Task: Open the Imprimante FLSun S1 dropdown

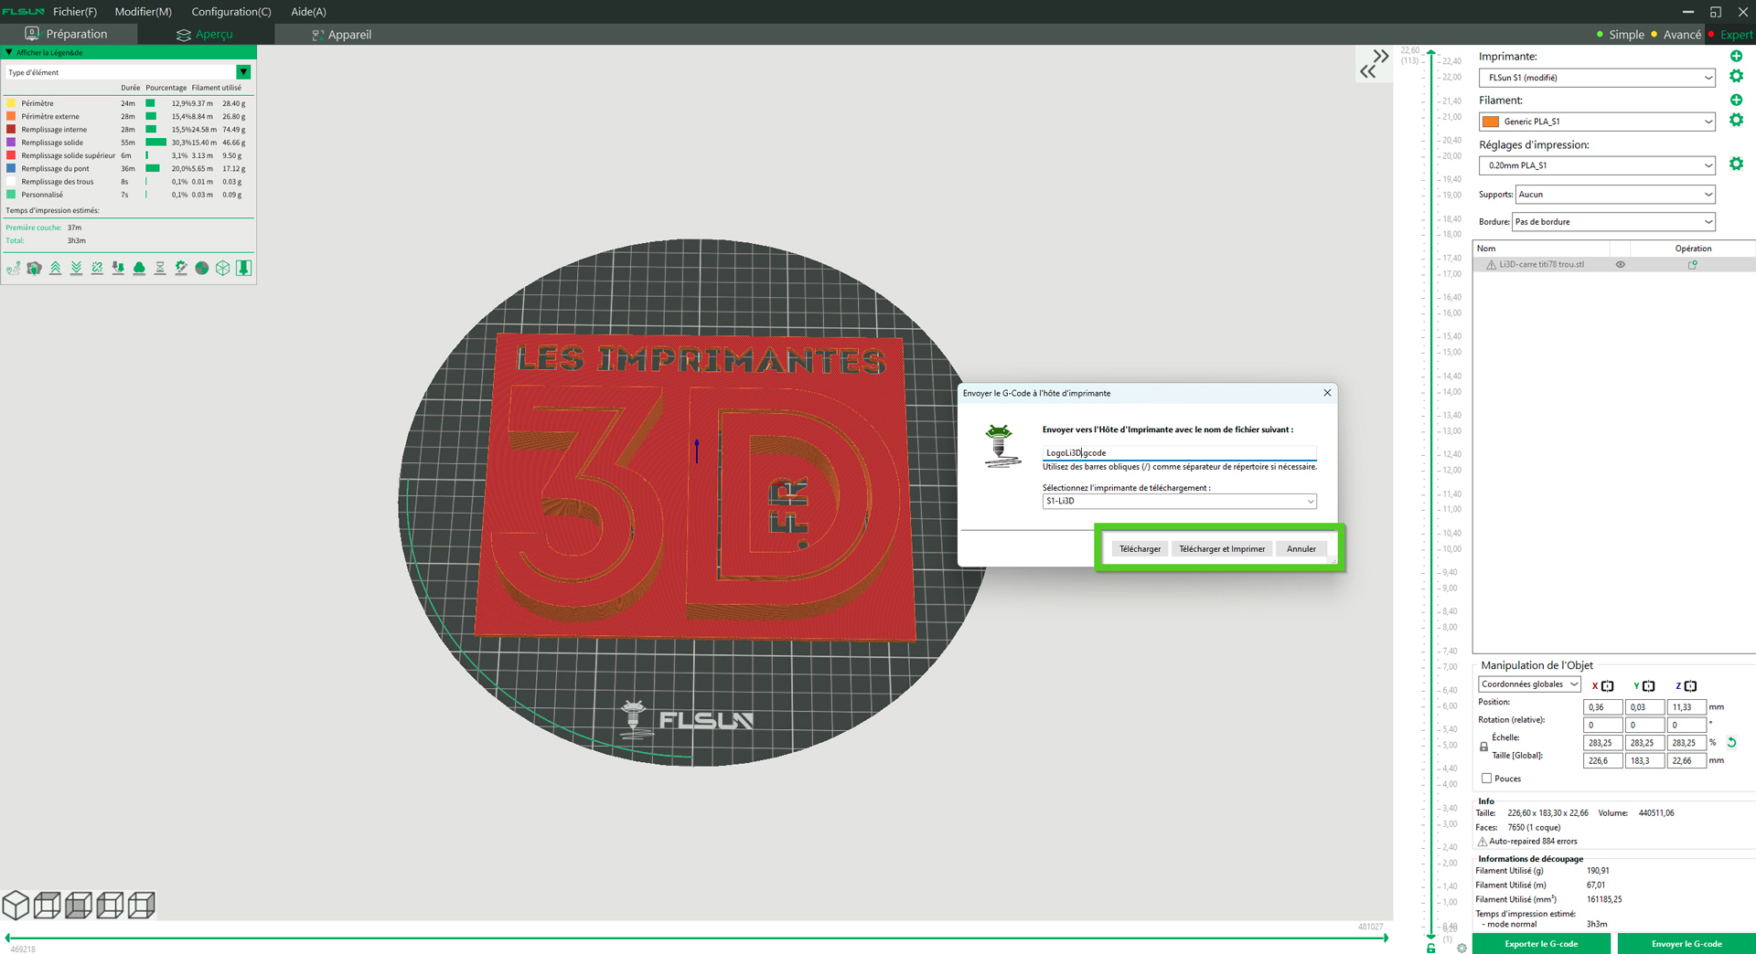Action: pos(1597,78)
